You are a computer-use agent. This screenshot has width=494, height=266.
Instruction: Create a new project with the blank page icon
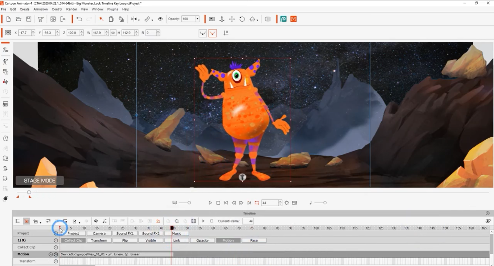click(9, 19)
